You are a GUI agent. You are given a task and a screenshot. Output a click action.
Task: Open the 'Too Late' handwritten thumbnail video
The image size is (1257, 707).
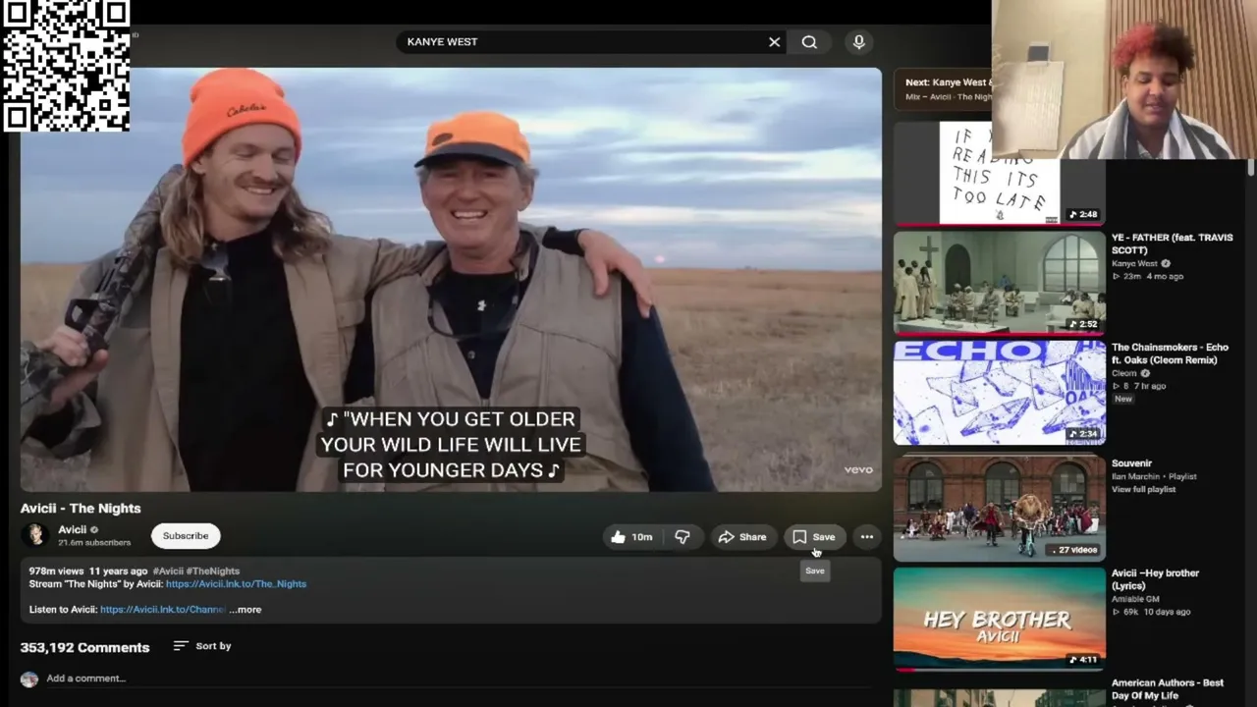tap(999, 173)
